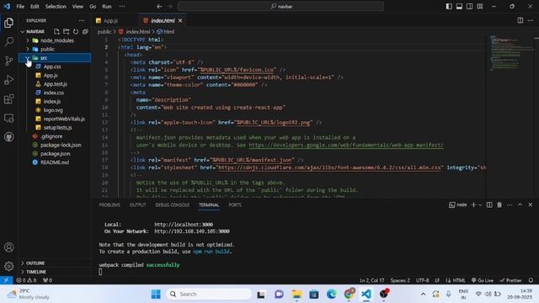This screenshot has height=303, width=539.
Task: Create a new file in NAVBAR explorer
Action: [x=56, y=32]
